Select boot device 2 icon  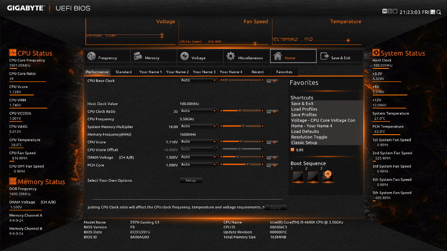[x=313, y=177]
